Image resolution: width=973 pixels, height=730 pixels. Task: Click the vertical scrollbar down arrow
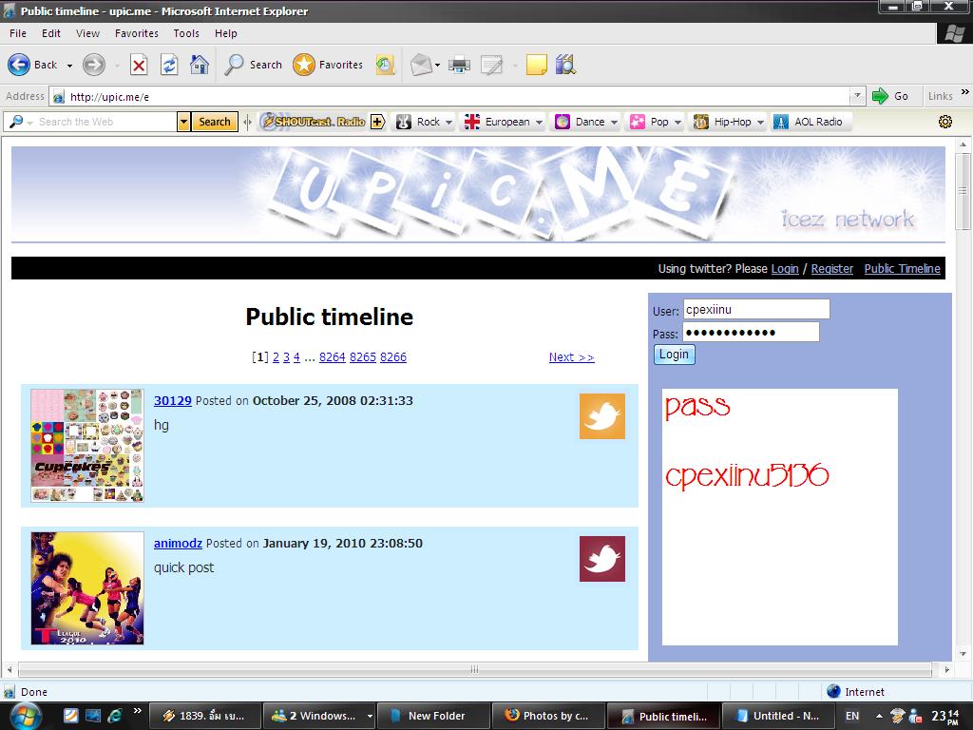[963, 654]
